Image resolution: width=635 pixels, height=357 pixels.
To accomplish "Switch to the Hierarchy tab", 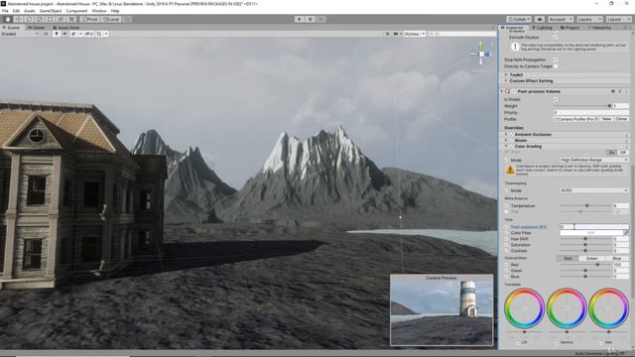I will click(599, 28).
